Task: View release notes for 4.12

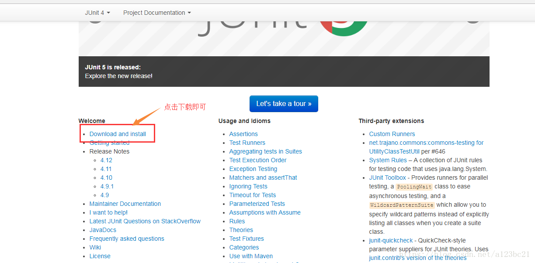Action: coord(106,160)
